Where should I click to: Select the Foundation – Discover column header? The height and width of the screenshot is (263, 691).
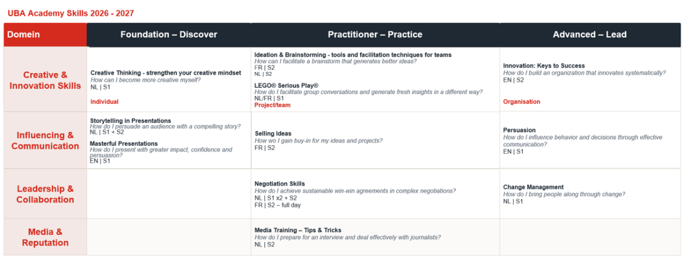169,34
